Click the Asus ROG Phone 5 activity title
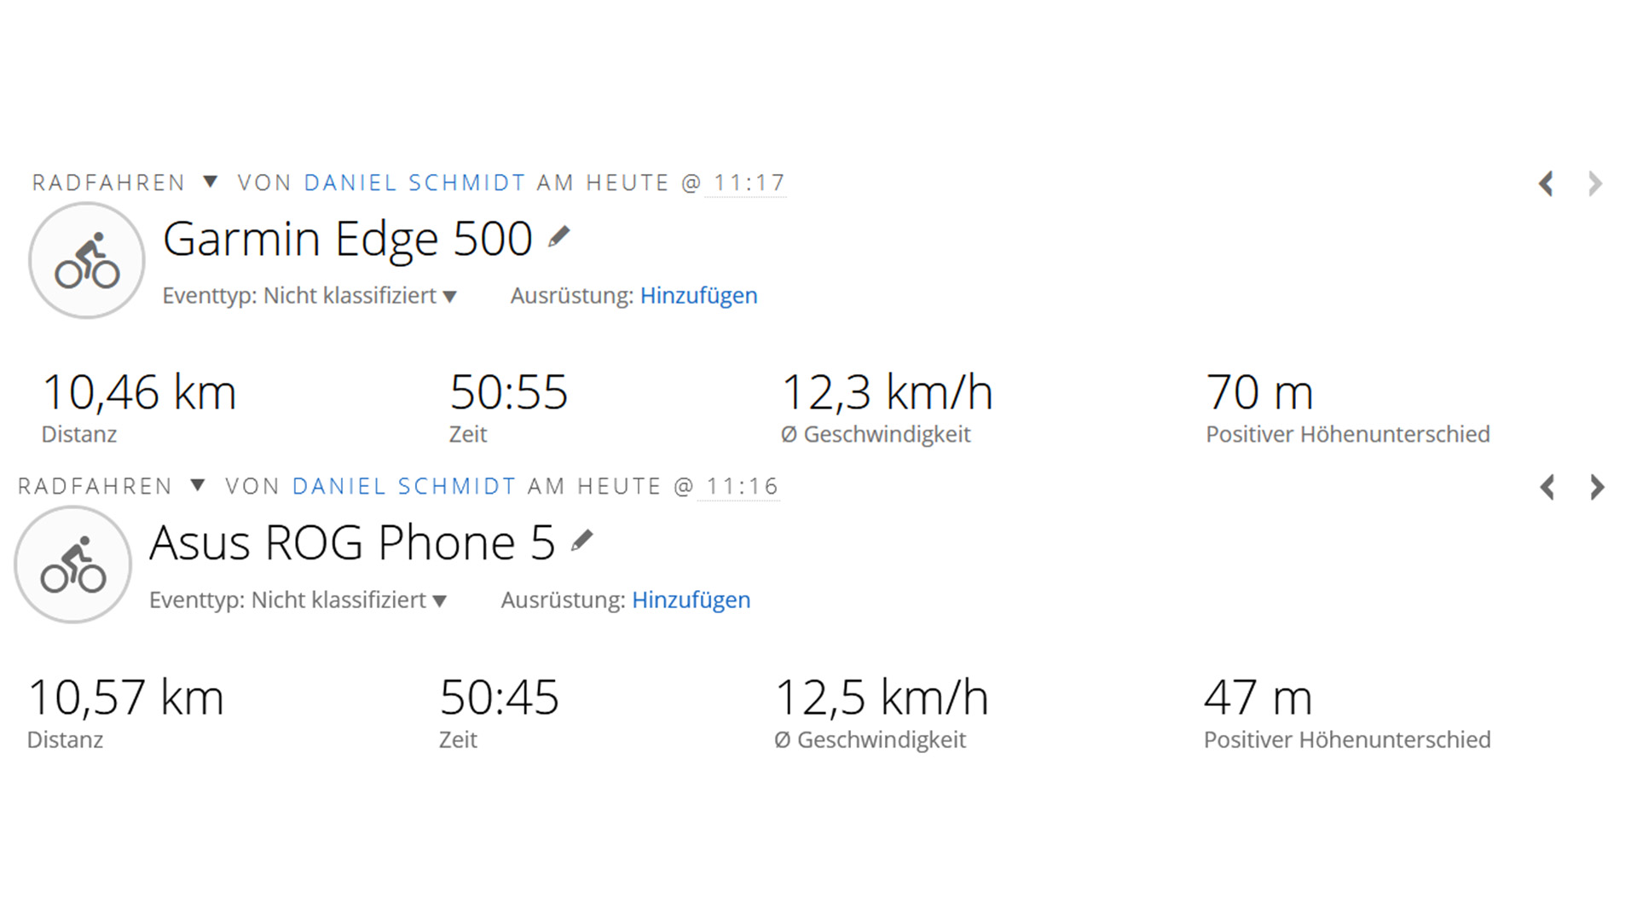This screenshot has height=921, width=1637. [351, 542]
